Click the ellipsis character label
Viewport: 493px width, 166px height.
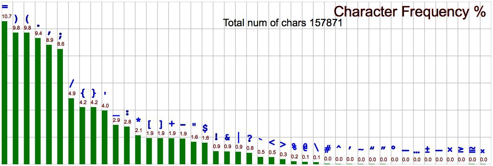416,152
